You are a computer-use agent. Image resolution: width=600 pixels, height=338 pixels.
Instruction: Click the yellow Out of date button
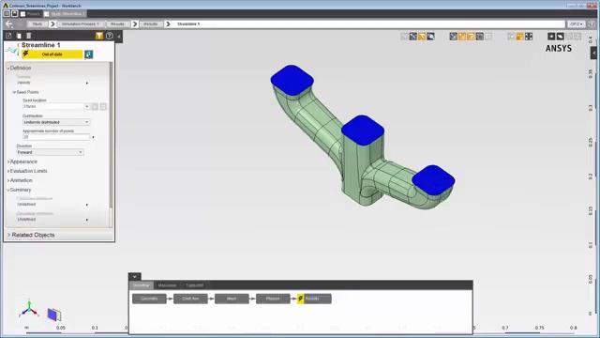[52, 54]
